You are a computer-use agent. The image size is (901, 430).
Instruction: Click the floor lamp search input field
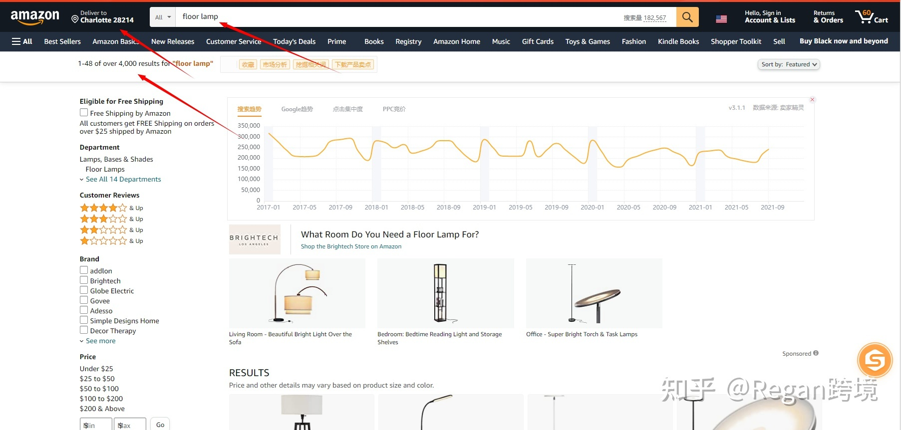[x=399, y=17]
